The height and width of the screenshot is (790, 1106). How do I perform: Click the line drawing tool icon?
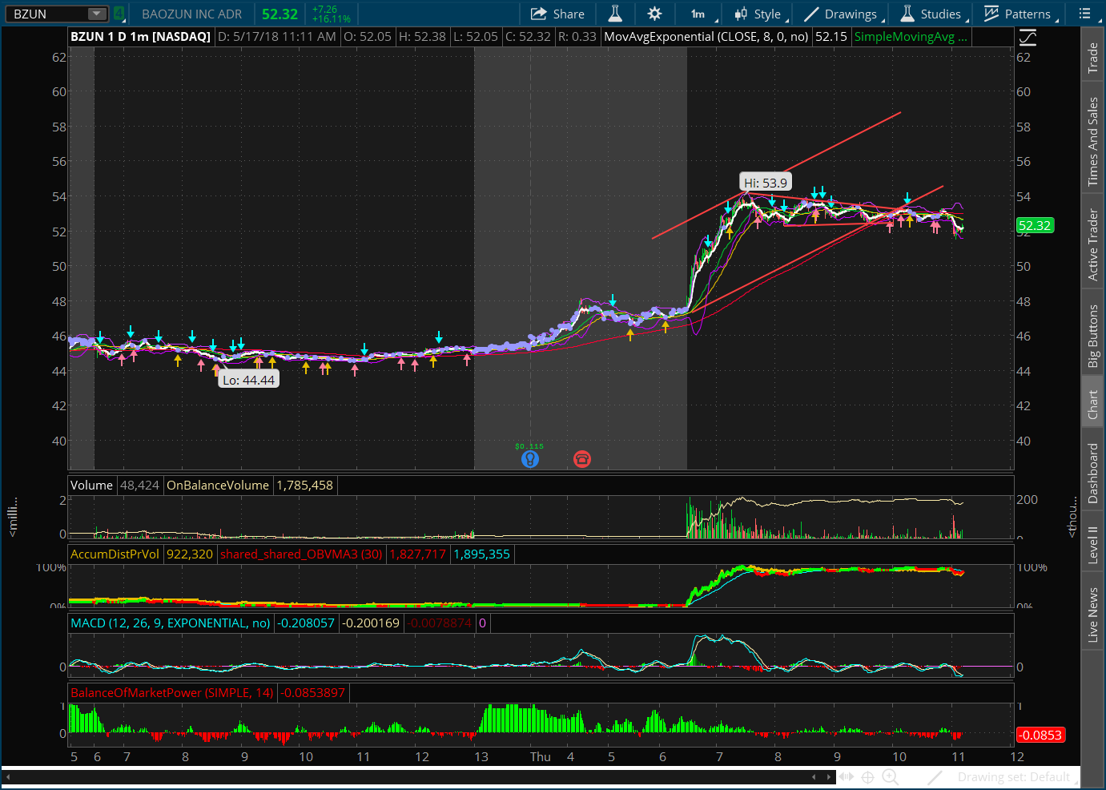pyautogui.click(x=935, y=776)
